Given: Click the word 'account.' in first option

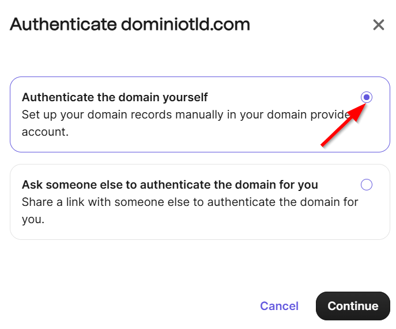Looking at the screenshot, I should (x=45, y=132).
